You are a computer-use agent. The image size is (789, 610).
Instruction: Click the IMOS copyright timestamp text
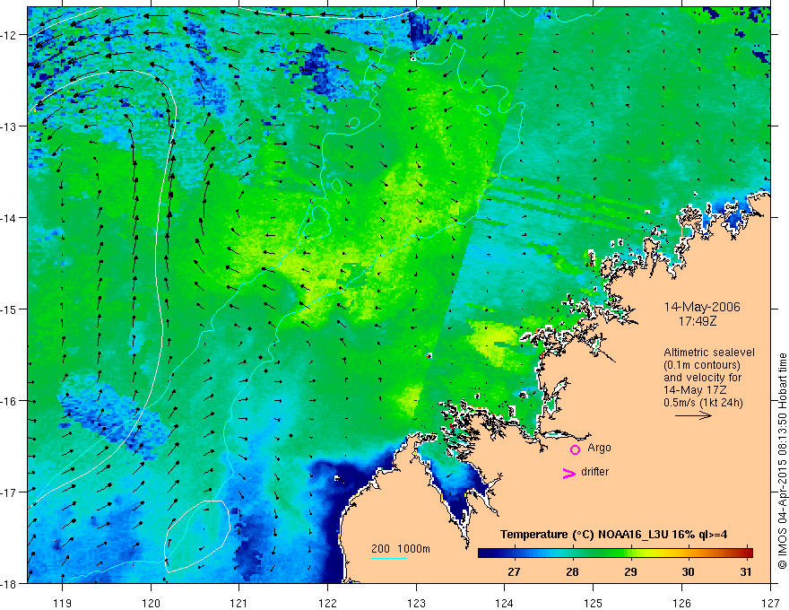tap(783, 460)
